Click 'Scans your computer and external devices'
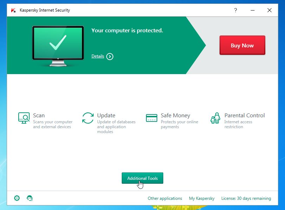The image size is (285, 210). [53, 124]
